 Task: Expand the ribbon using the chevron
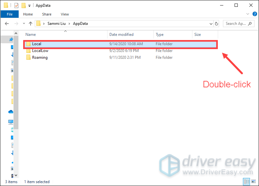coord(247,14)
